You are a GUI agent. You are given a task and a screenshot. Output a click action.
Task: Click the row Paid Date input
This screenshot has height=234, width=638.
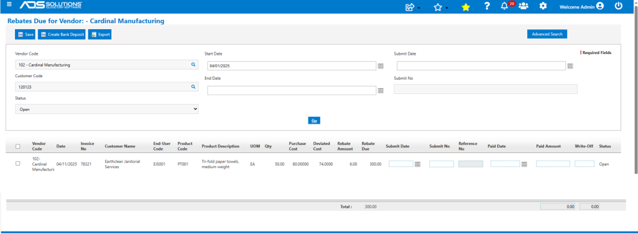505,164
